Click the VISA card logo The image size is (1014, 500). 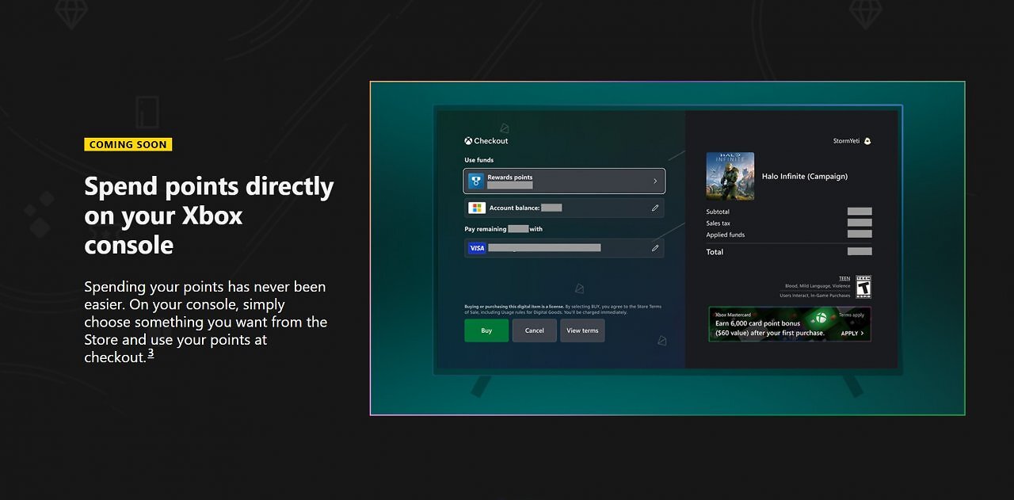[x=477, y=248]
